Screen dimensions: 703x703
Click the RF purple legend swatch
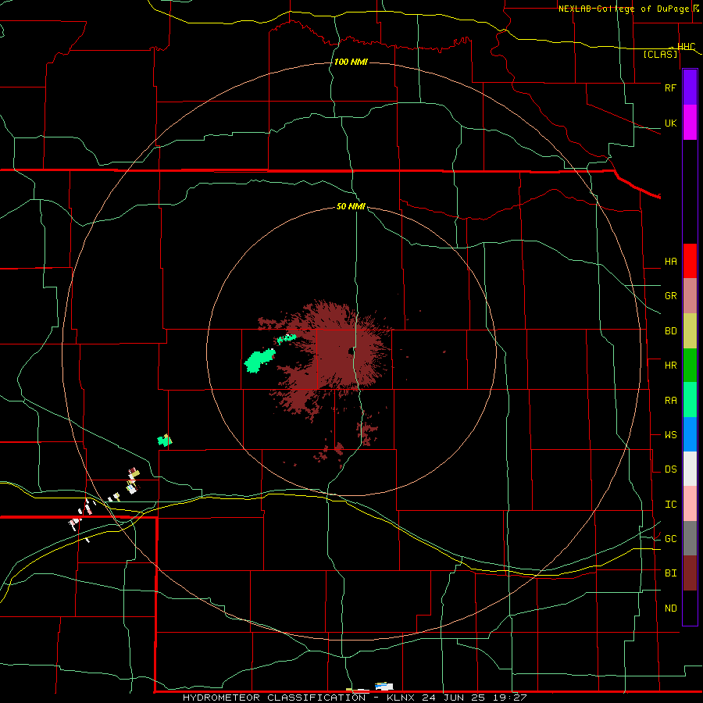(690, 87)
